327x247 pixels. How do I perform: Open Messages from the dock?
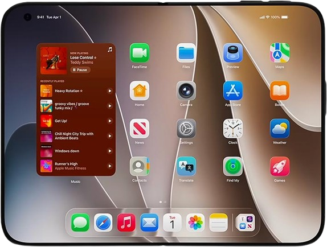(x=80, y=223)
